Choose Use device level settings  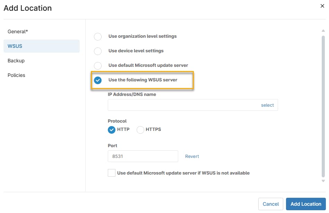pos(97,51)
